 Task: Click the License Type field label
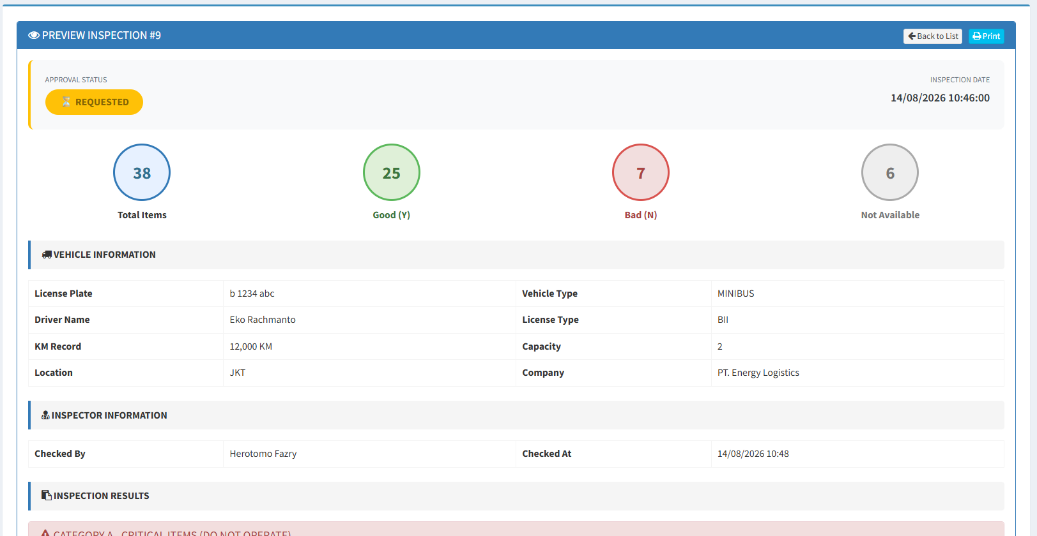[550, 320]
